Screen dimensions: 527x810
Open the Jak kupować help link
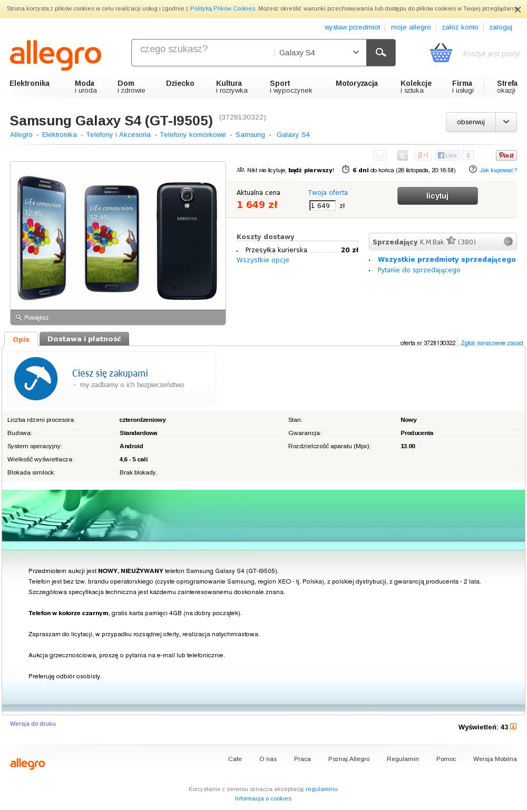point(498,170)
